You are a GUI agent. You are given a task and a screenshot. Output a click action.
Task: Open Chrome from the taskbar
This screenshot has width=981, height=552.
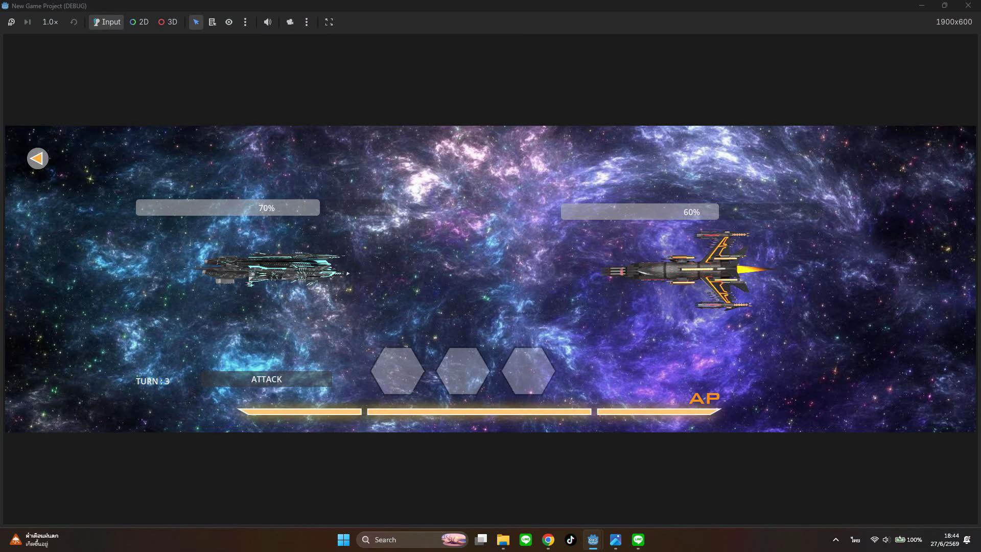[x=548, y=540]
